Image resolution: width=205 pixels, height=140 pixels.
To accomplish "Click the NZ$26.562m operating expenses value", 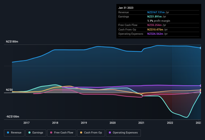I will click(x=155, y=34).
